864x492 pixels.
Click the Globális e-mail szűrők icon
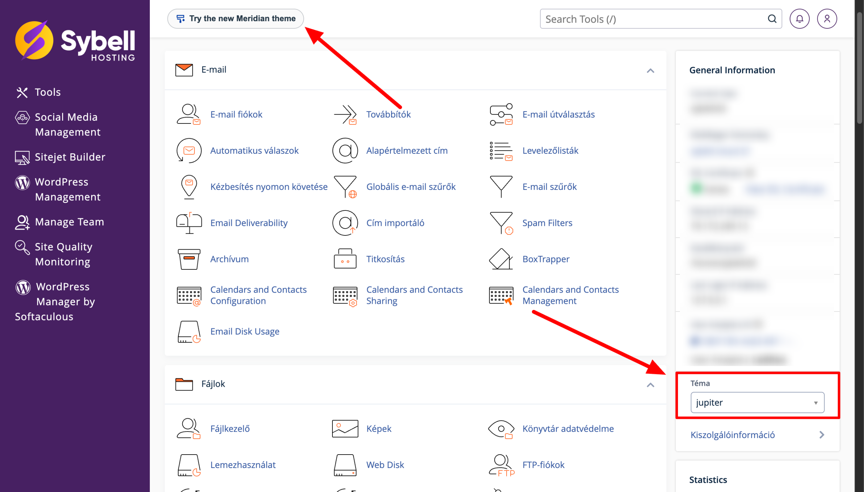[x=345, y=186]
